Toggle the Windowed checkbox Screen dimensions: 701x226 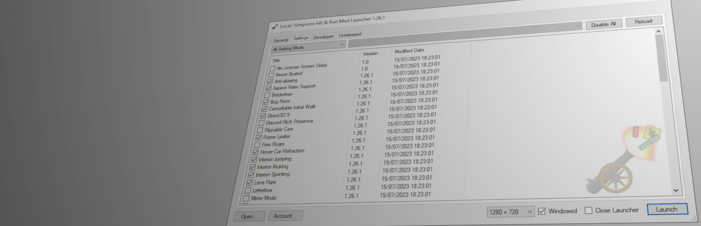542,211
